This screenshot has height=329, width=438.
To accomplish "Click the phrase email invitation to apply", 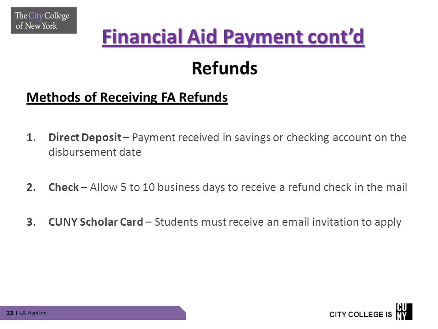I will (x=342, y=222).
